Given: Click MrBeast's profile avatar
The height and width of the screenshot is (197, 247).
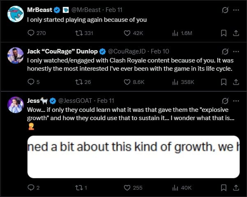Looking at the screenshot, I should tap(16, 14).
